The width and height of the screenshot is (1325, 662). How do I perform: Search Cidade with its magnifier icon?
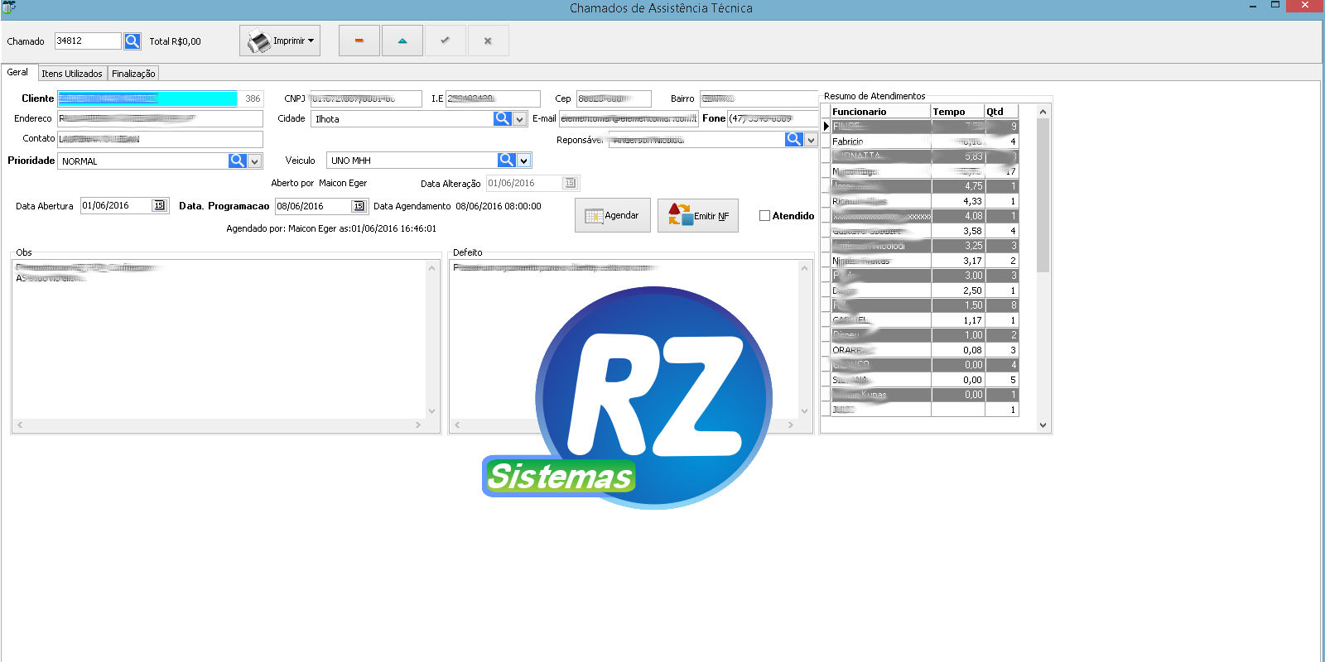pyautogui.click(x=502, y=118)
